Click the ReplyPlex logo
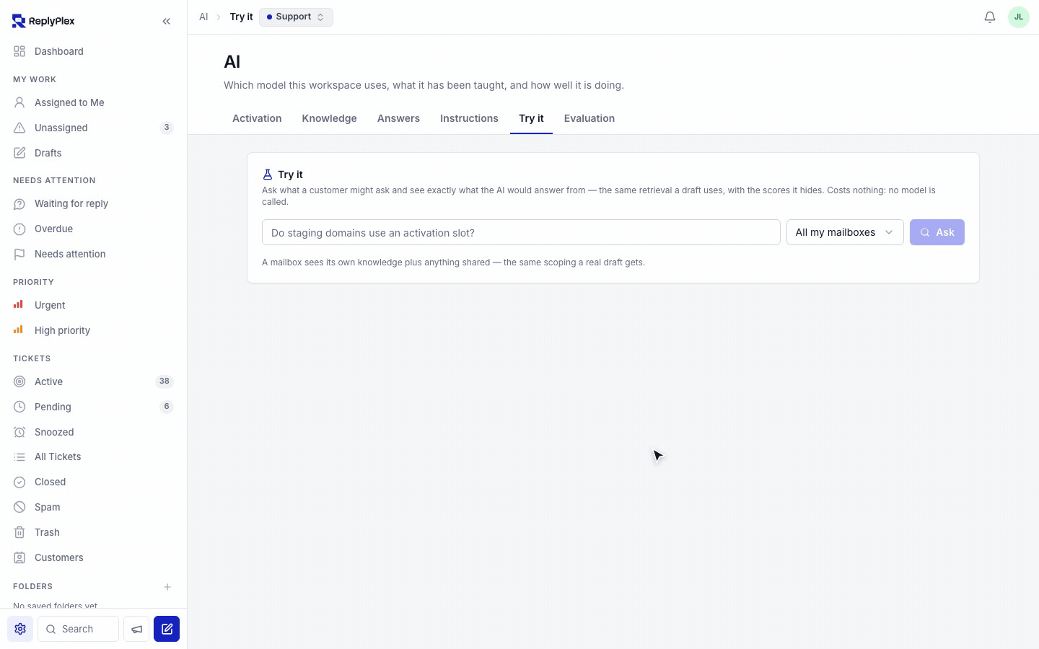Image resolution: width=1039 pixels, height=649 pixels. pos(43,21)
